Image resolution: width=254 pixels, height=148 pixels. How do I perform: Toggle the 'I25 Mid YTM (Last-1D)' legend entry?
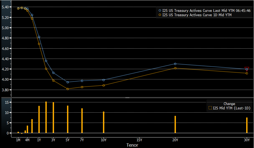coord(231,108)
